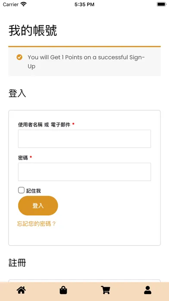This screenshot has width=169, height=301.
Task: Tap the battery status icon
Action: pyautogui.click(x=162, y=4)
